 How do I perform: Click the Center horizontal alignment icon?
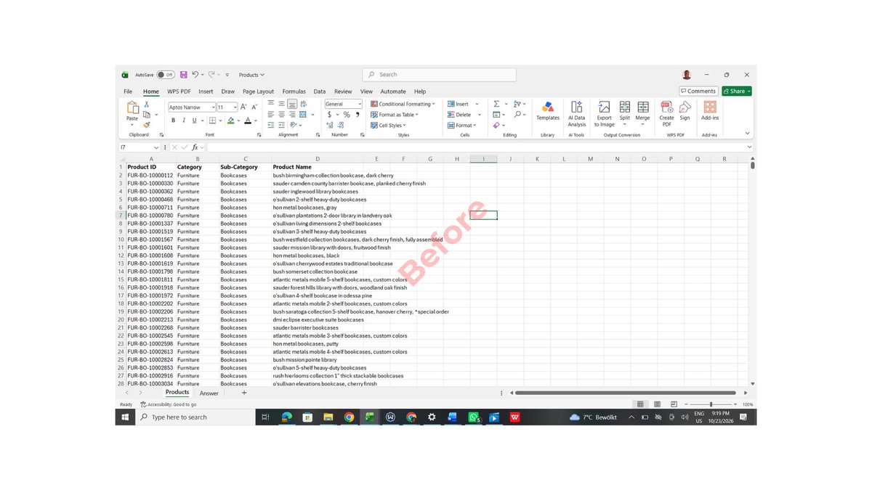coord(281,115)
